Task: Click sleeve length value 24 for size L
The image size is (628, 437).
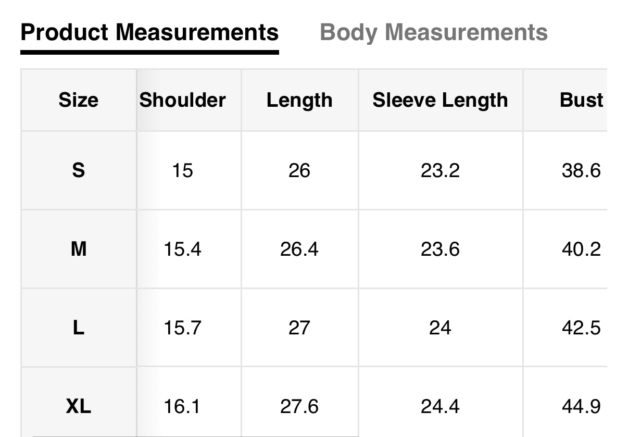Action: click(440, 328)
